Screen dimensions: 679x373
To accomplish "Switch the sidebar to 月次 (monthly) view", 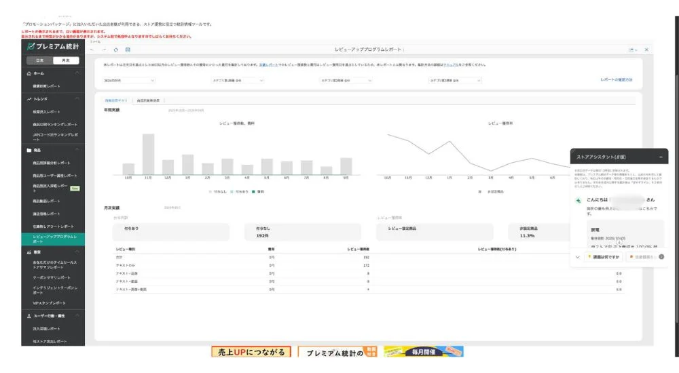I will [x=66, y=60].
